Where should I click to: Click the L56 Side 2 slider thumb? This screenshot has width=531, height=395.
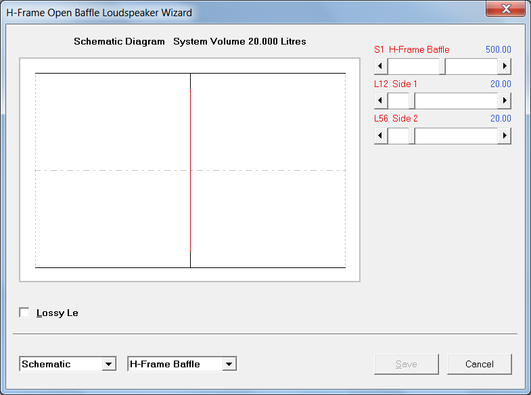[412, 136]
